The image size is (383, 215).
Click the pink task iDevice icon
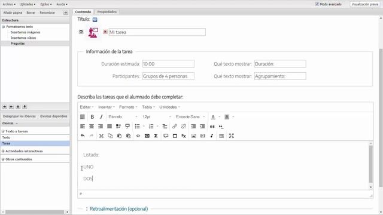tap(93, 33)
